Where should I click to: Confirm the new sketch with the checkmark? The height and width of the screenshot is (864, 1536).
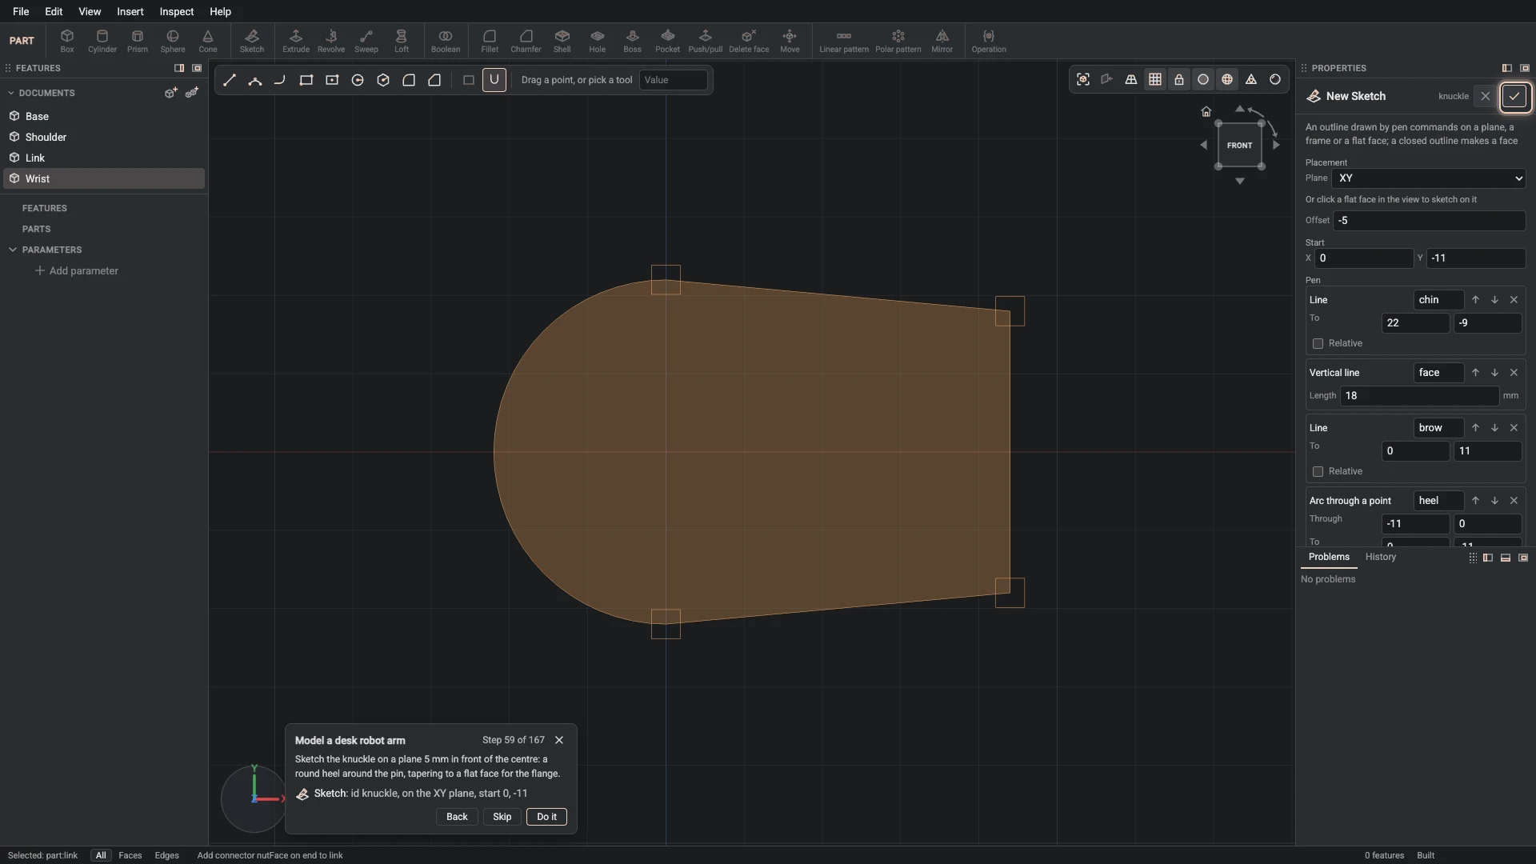pos(1514,96)
